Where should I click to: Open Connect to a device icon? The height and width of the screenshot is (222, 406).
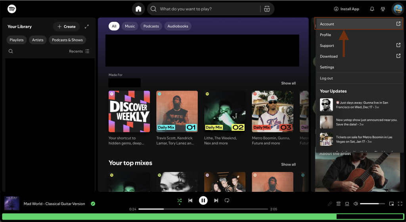click(x=347, y=204)
